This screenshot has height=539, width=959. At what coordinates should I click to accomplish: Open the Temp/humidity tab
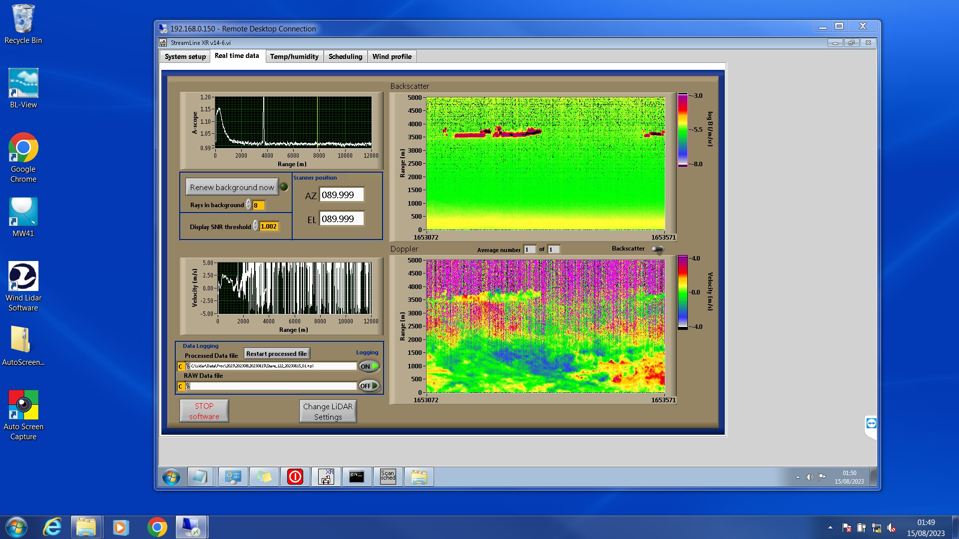click(x=294, y=56)
